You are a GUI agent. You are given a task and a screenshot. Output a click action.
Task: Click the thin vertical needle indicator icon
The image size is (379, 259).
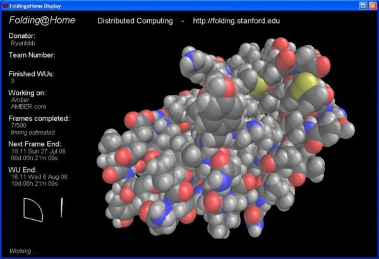coord(62,208)
